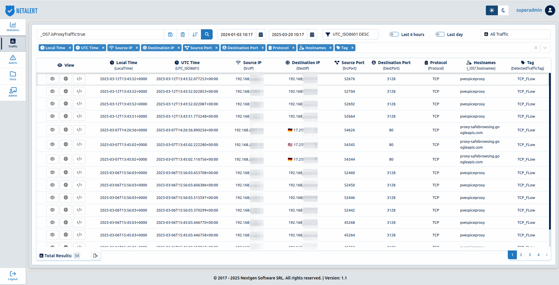Click the Destination IP column header

(303, 65)
